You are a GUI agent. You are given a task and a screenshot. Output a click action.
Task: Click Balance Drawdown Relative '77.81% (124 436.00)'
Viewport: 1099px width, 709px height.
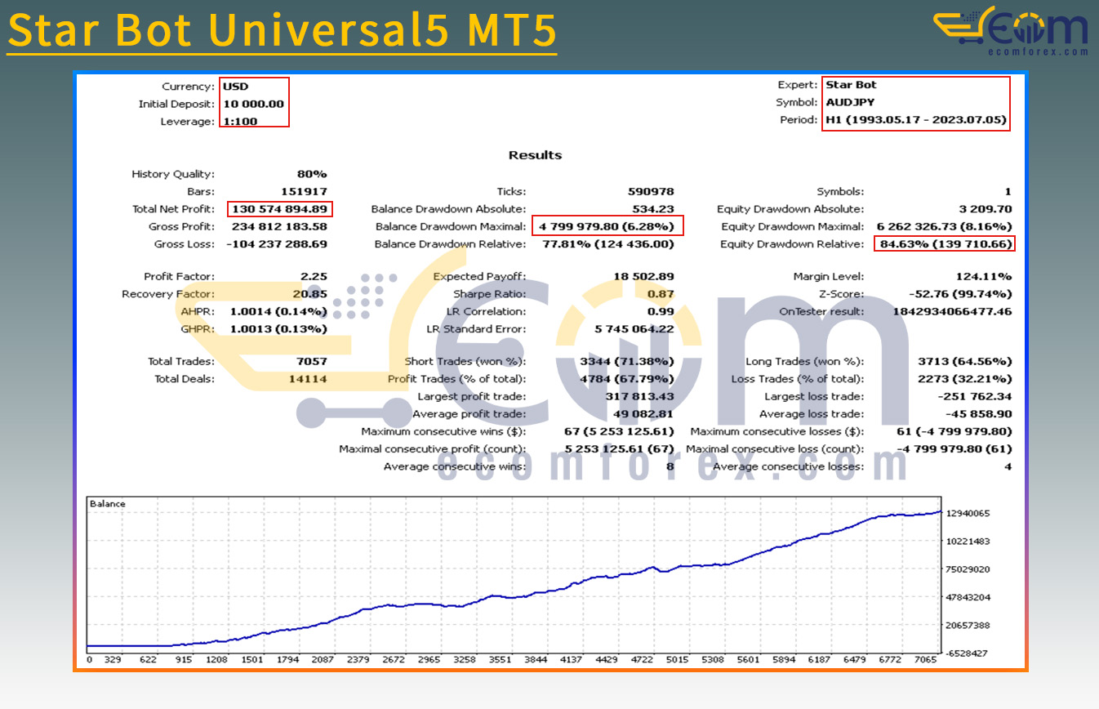609,244
